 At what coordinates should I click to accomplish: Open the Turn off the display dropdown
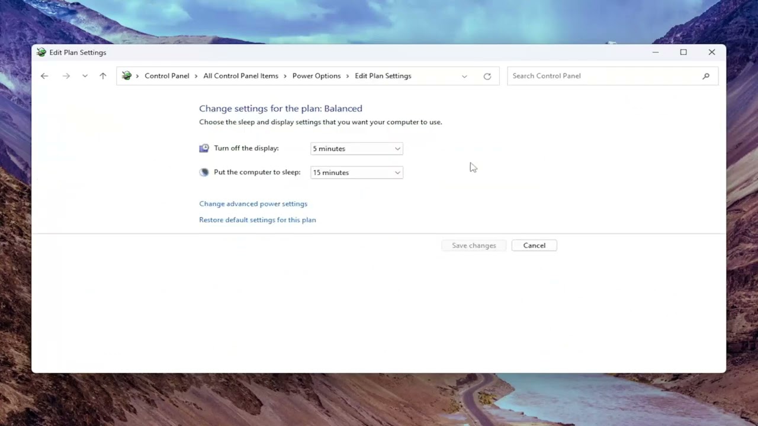[x=356, y=149]
